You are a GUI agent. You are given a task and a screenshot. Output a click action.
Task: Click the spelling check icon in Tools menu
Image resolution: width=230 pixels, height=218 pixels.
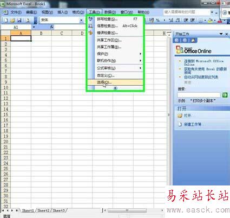[90, 19]
